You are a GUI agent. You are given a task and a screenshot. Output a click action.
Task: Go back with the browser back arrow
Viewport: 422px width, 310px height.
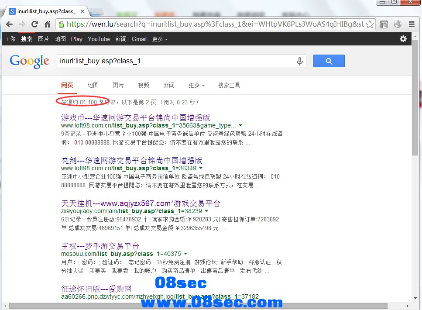pos(10,24)
